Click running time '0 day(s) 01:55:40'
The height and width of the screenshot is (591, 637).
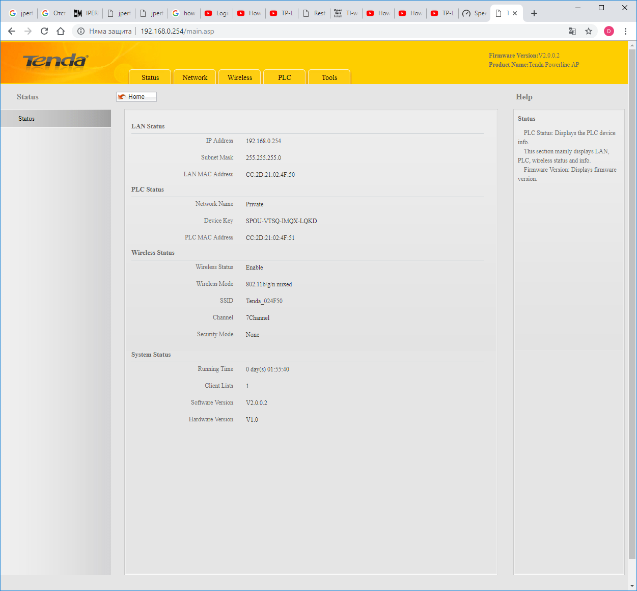(267, 369)
